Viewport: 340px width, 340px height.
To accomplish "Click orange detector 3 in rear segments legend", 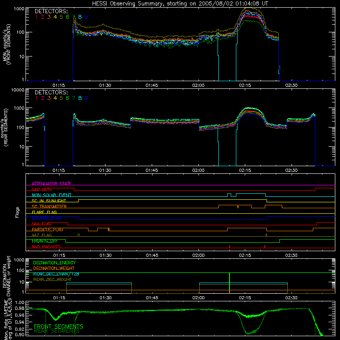I will pos(49,98).
